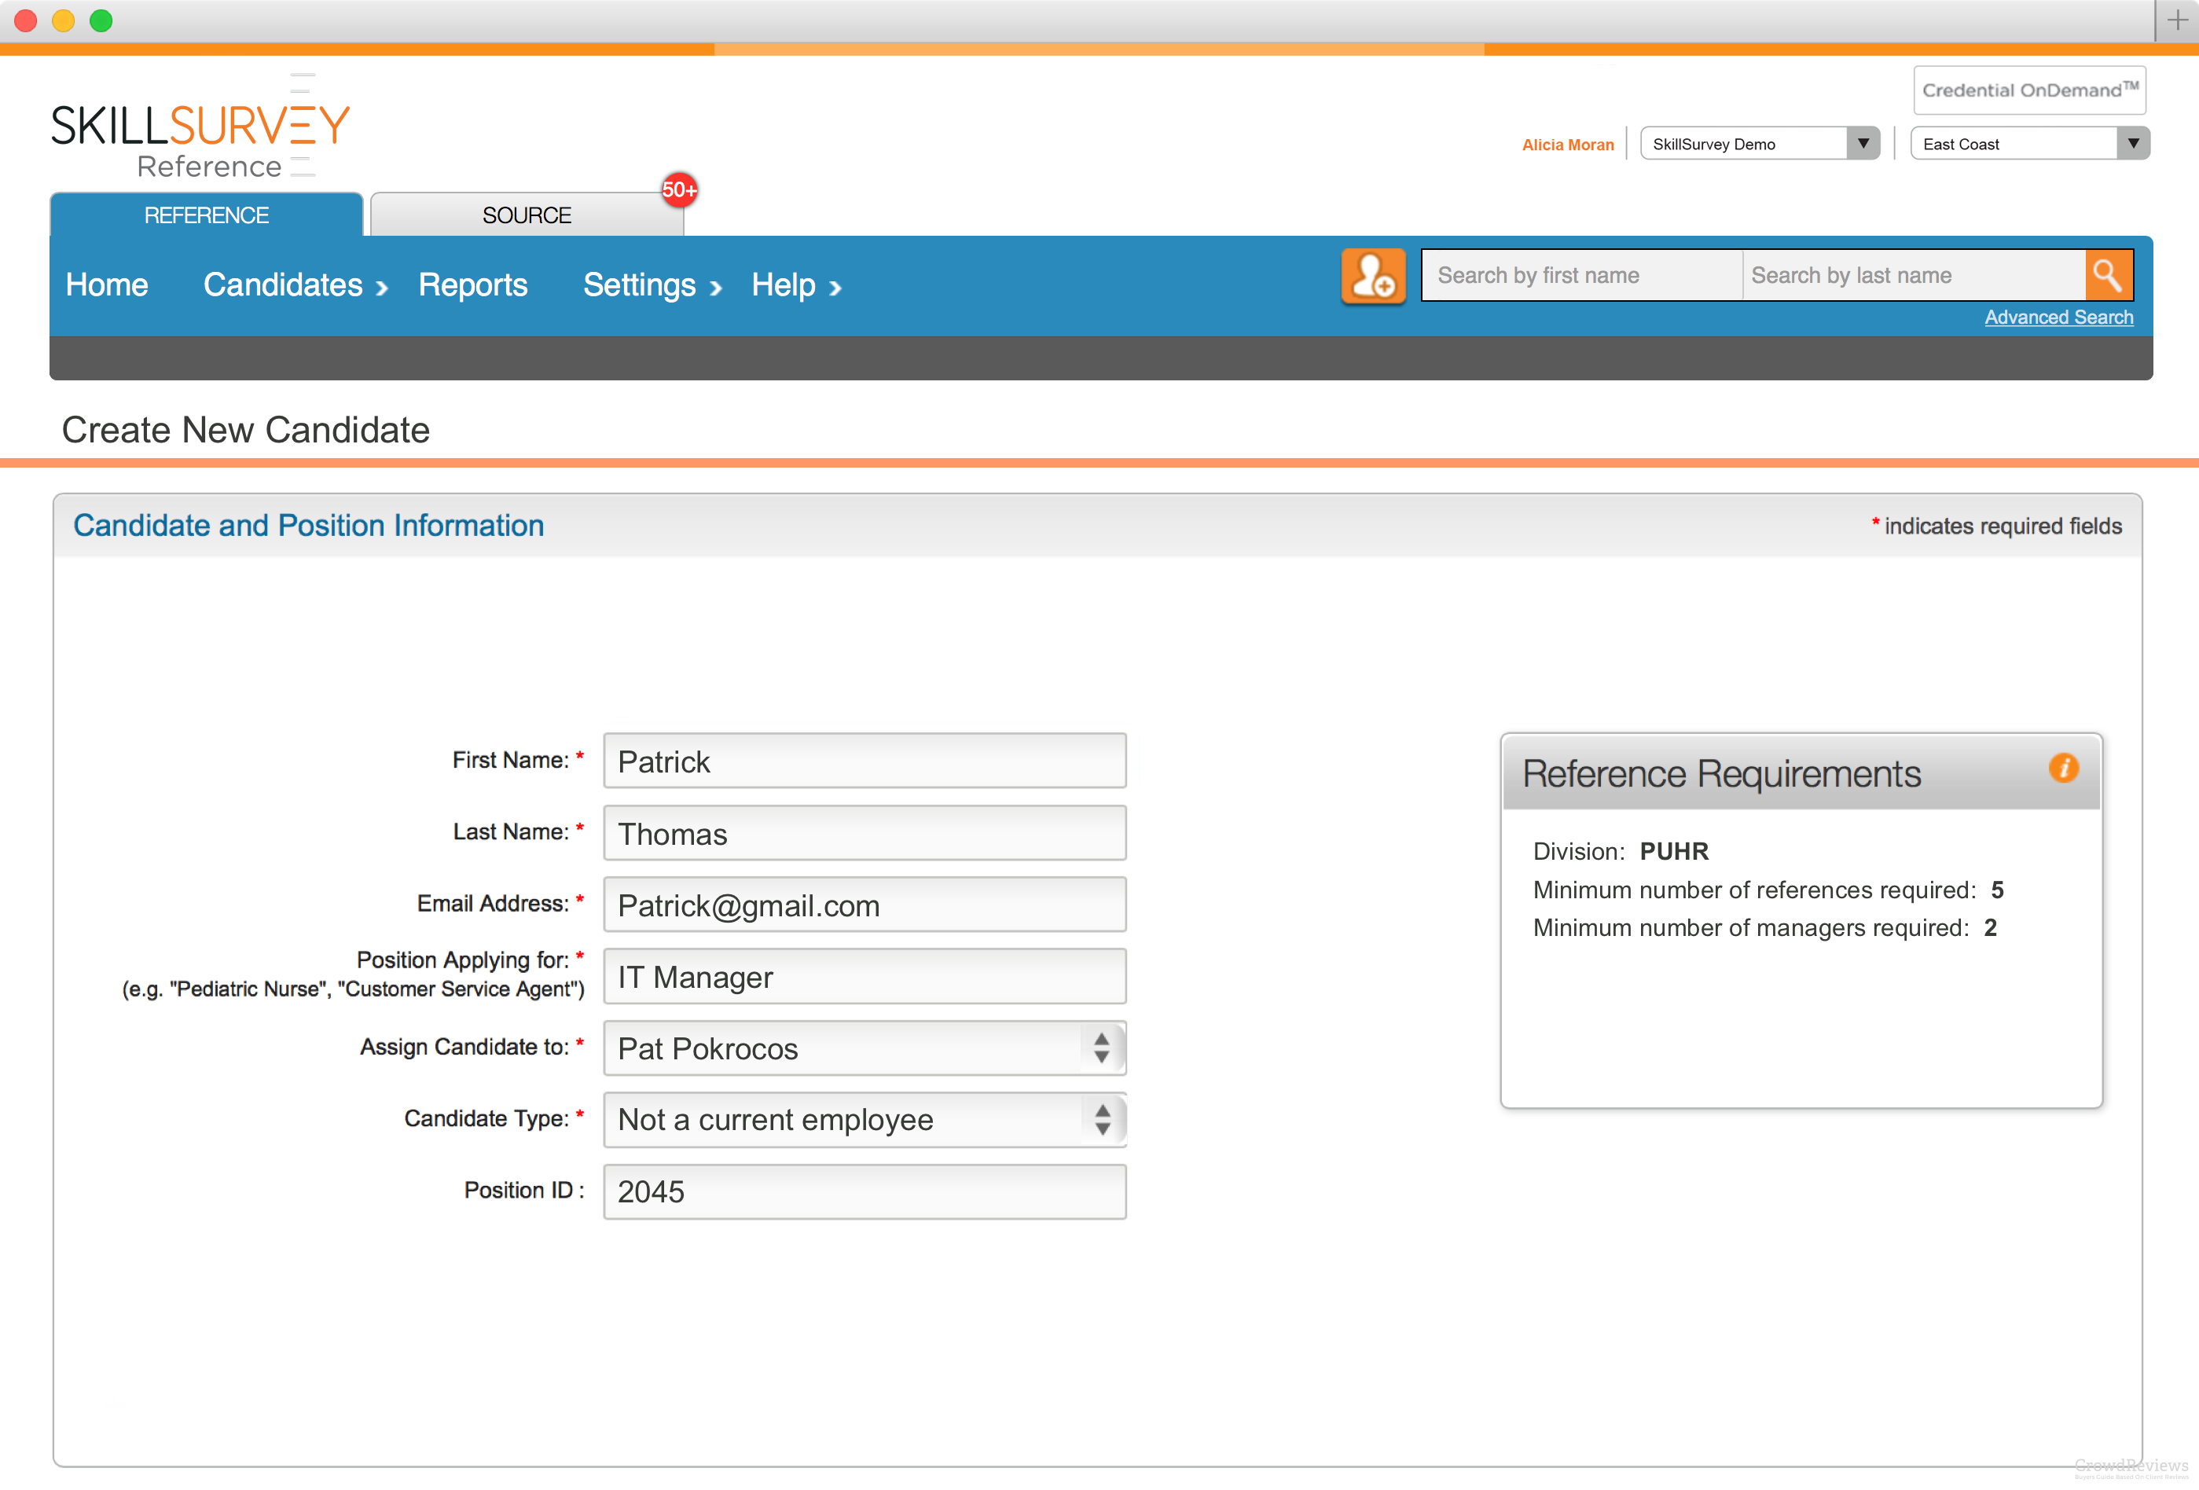Switch to the REFERENCE tab
Viewport: 2199px width, 1490px height.
(206, 215)
